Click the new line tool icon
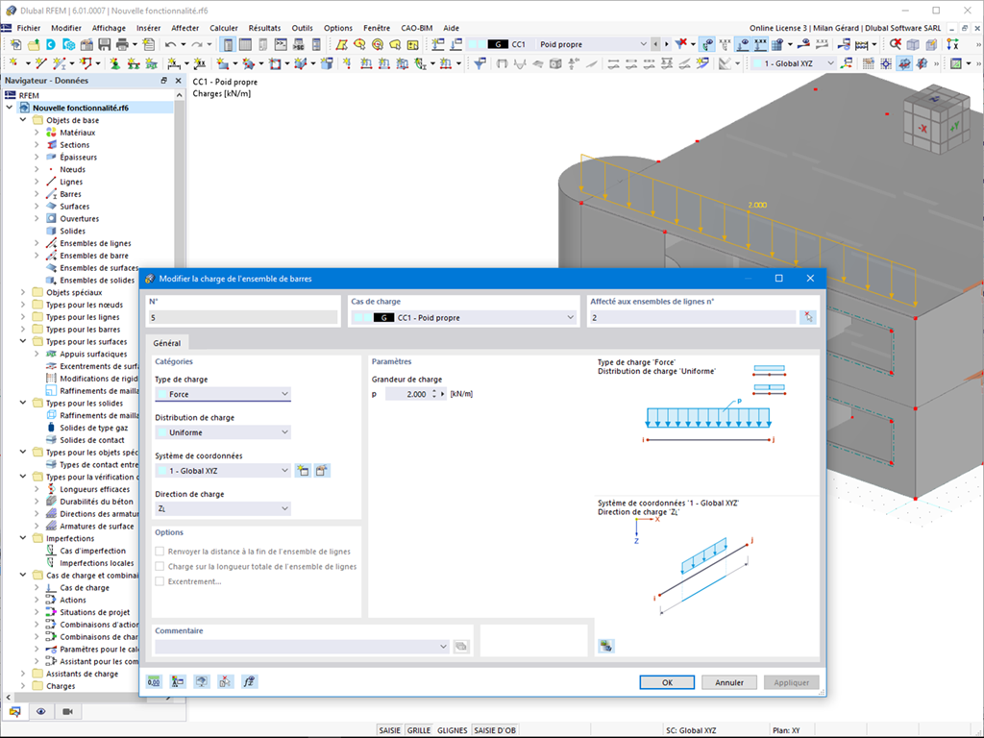 click(x=40, y=63)
